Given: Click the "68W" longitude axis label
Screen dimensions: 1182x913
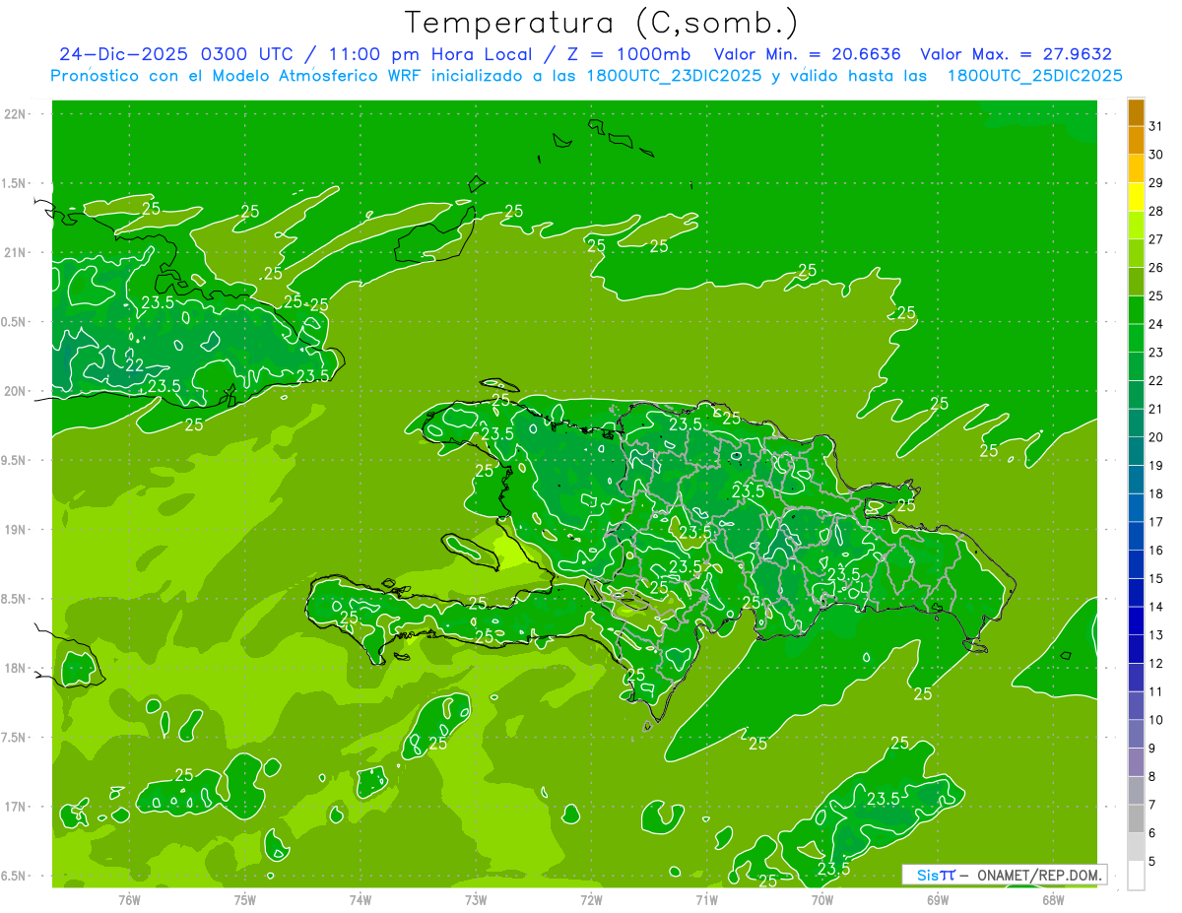Looking at the screenshot, I should (x=1053, y=899).
